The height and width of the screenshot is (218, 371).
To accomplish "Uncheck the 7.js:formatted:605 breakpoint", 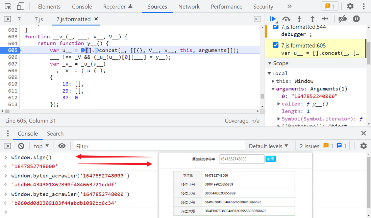I will coord(275,45).
